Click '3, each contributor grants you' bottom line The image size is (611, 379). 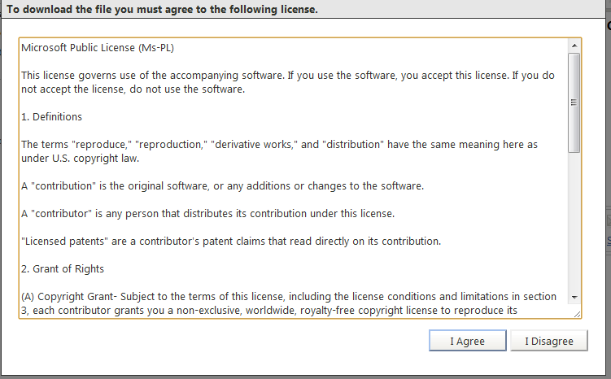tap(268, 311)
